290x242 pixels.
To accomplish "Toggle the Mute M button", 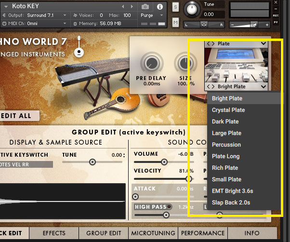I will (175, 23).
